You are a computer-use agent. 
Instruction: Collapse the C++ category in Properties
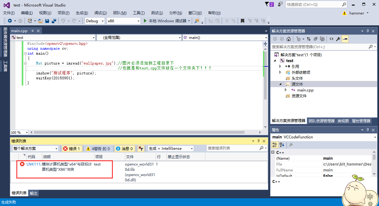point(273,152)
